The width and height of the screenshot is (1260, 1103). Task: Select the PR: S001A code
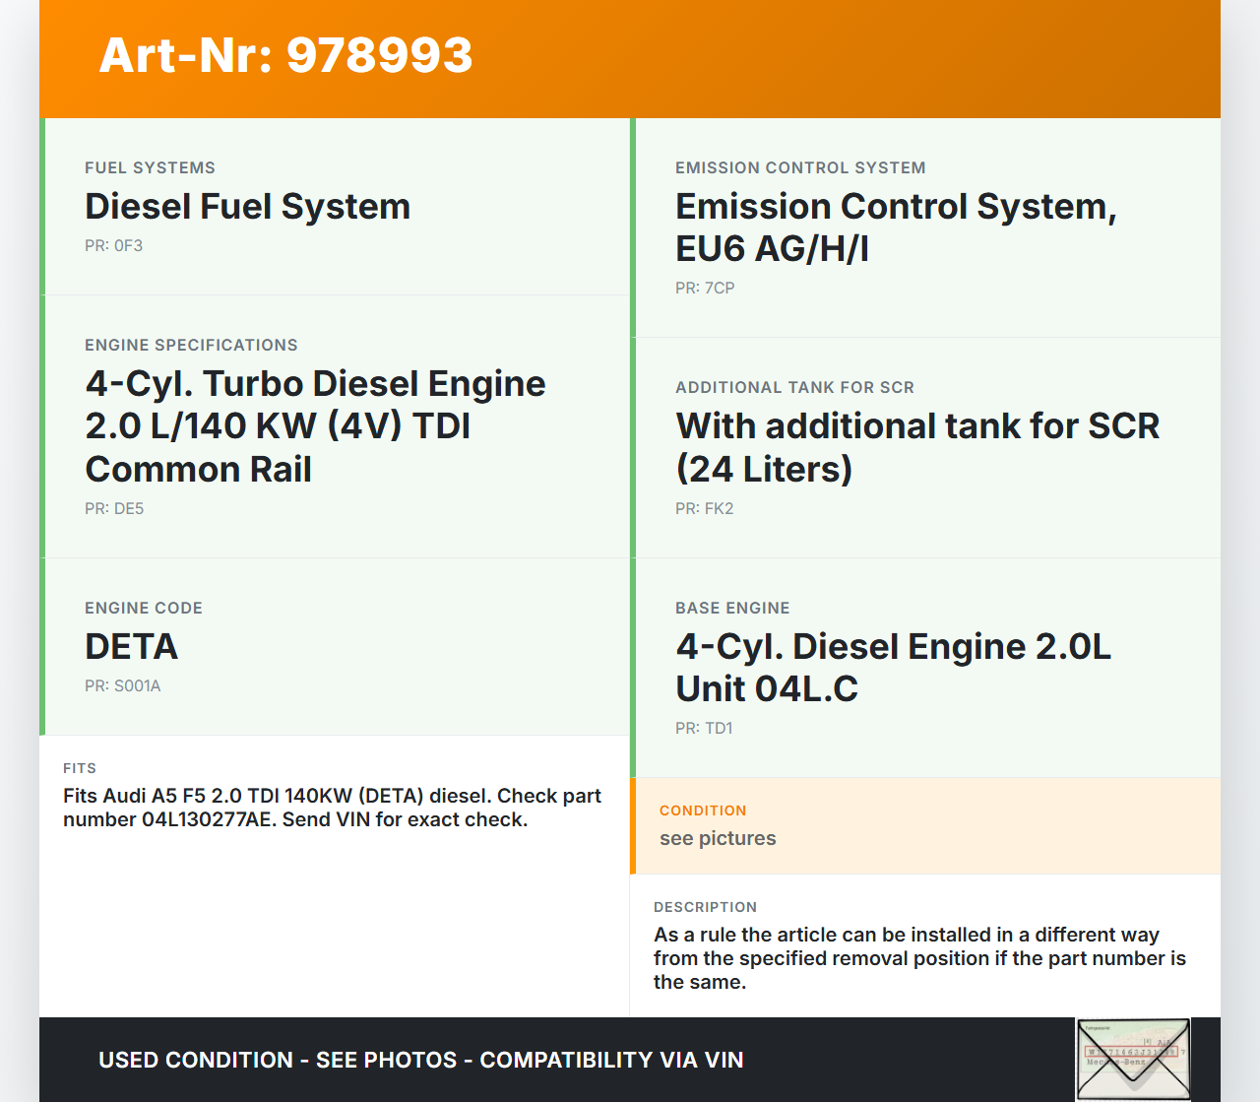pos(122,686)
